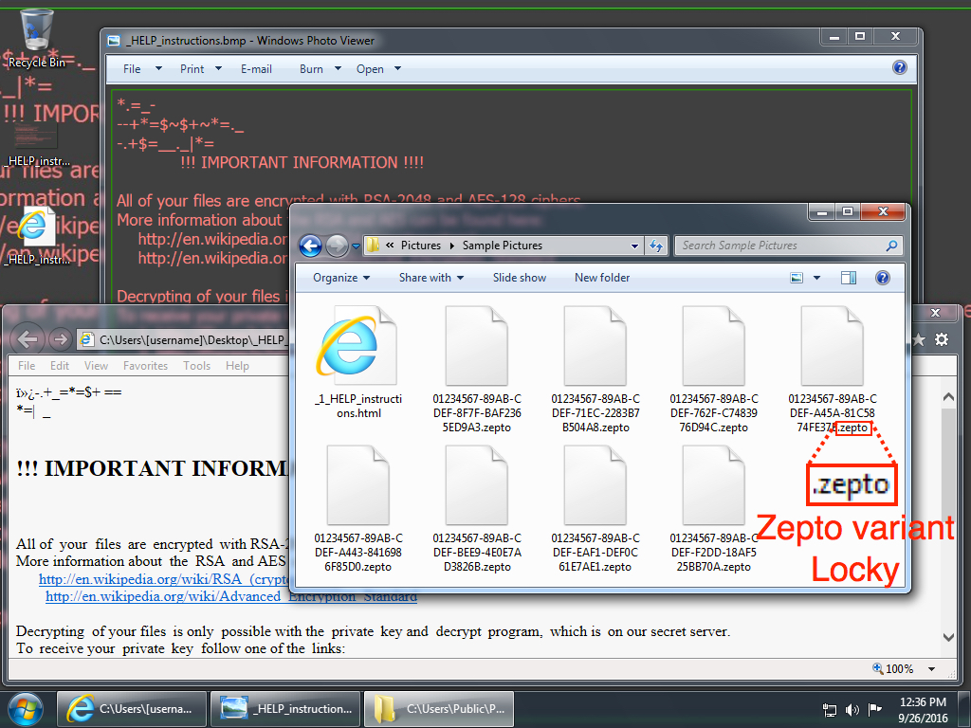Switch to _HELP_instruction taskbar button
Viewport: 971px width, 728px height.
tap(285, 709)
